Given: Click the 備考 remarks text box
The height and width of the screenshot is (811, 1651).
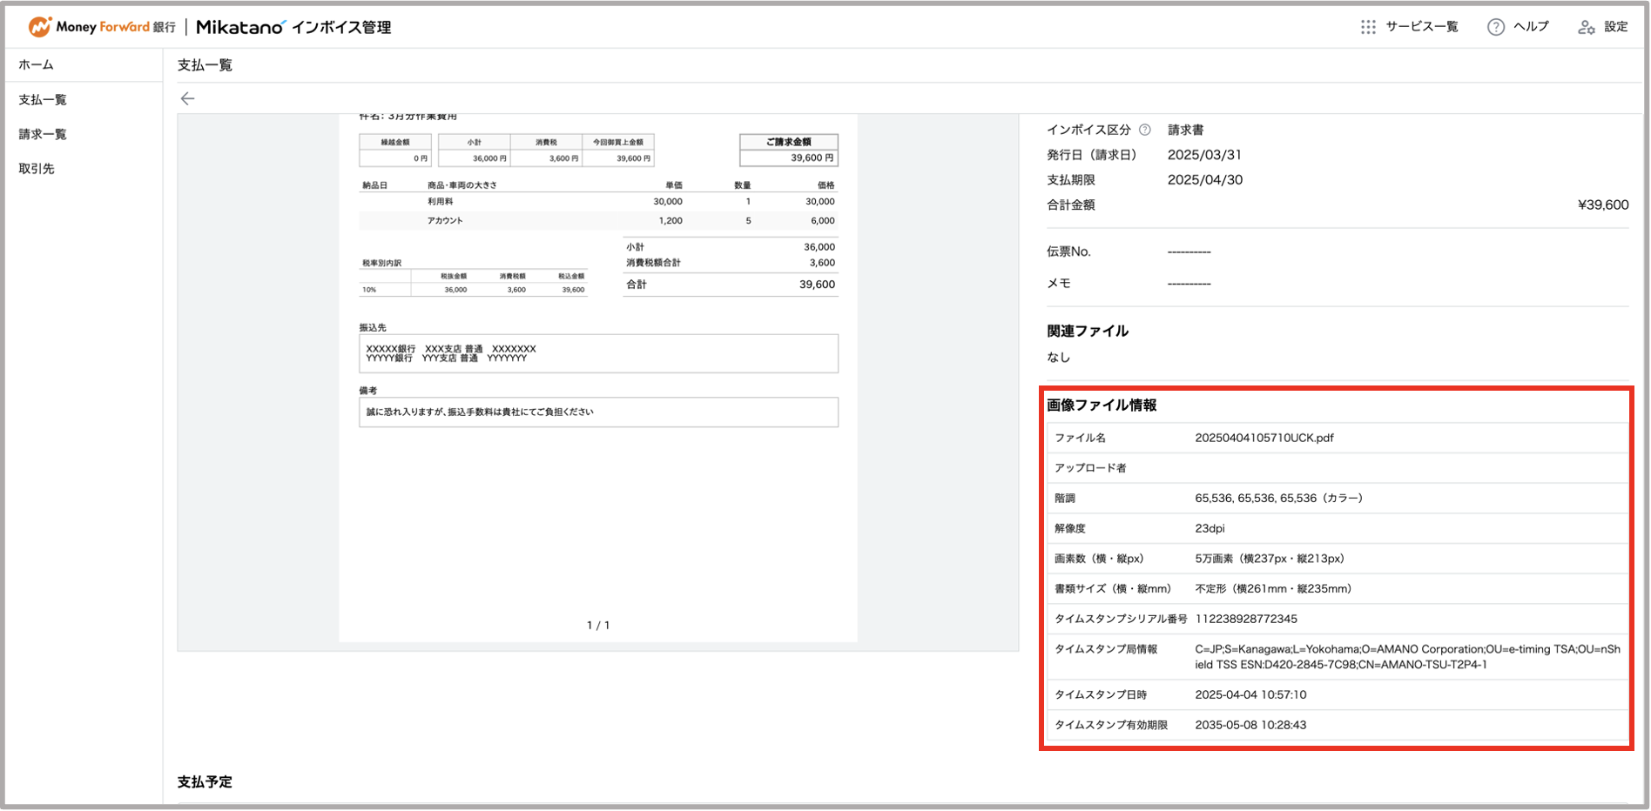Looking at the screenshot, I should point(598,412).
